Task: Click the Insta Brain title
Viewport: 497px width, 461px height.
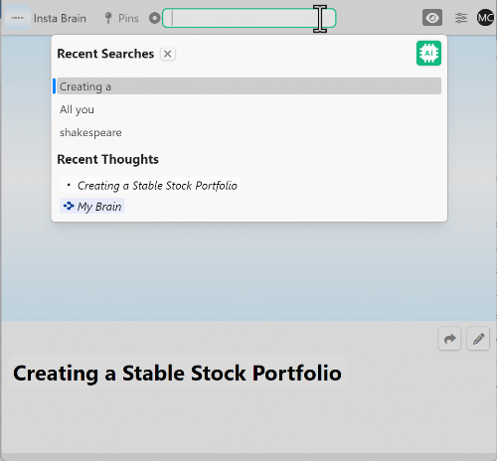Action: coord(60,18)
